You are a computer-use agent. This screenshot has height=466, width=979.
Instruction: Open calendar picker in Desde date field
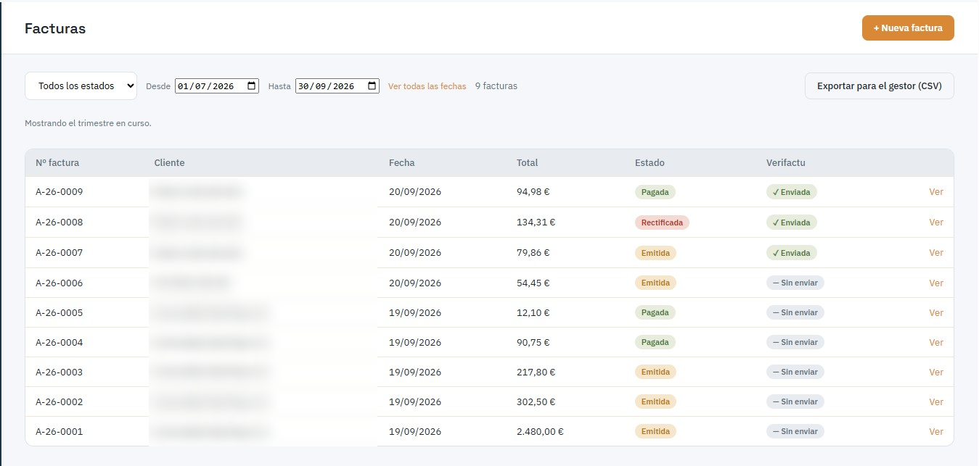tap(252, 86)
